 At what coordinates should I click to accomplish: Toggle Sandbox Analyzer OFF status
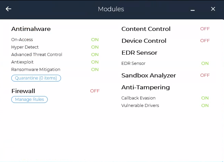[205, 75]
